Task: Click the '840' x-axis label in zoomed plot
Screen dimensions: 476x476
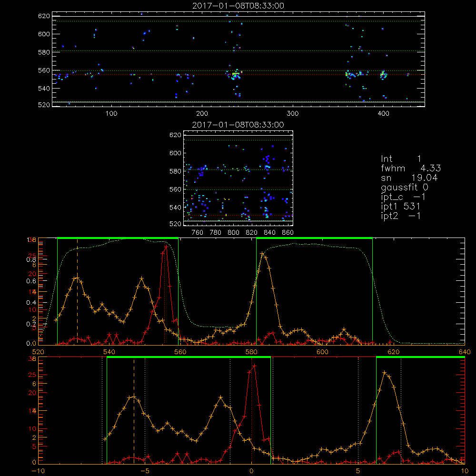Action: tap(269, 233)
